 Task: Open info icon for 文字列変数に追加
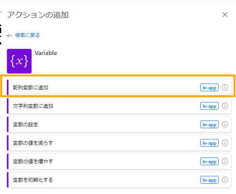(225, 106)
